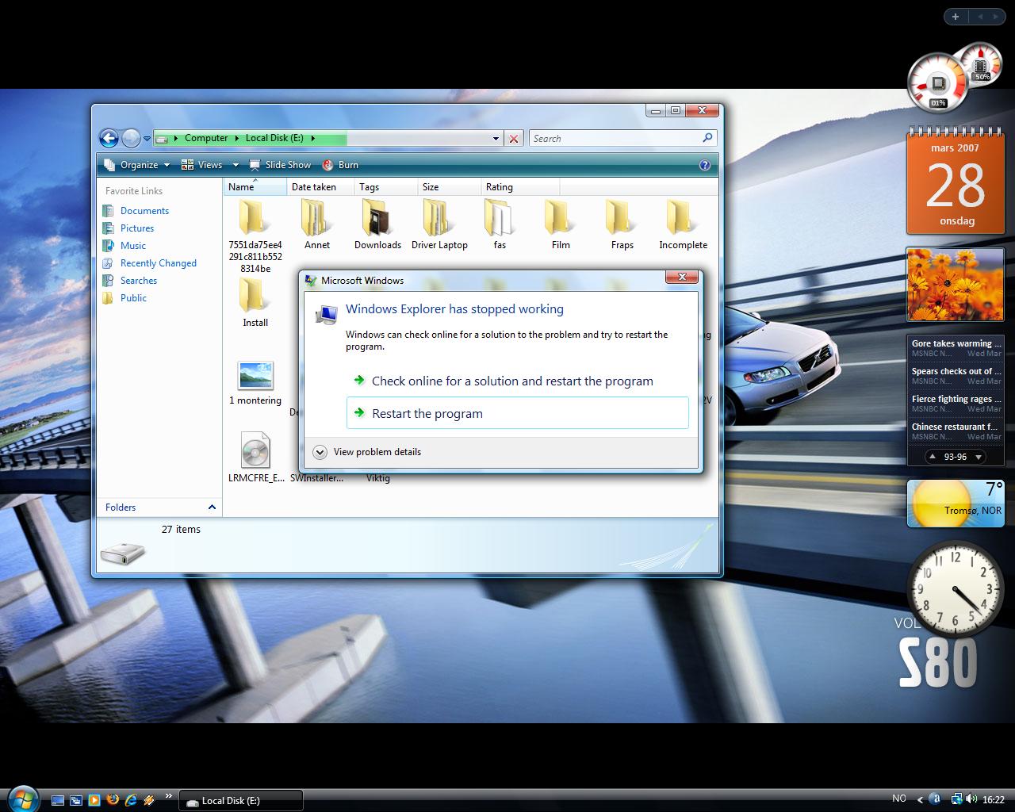Click the sidebar next page arrow

click(997, 16)
